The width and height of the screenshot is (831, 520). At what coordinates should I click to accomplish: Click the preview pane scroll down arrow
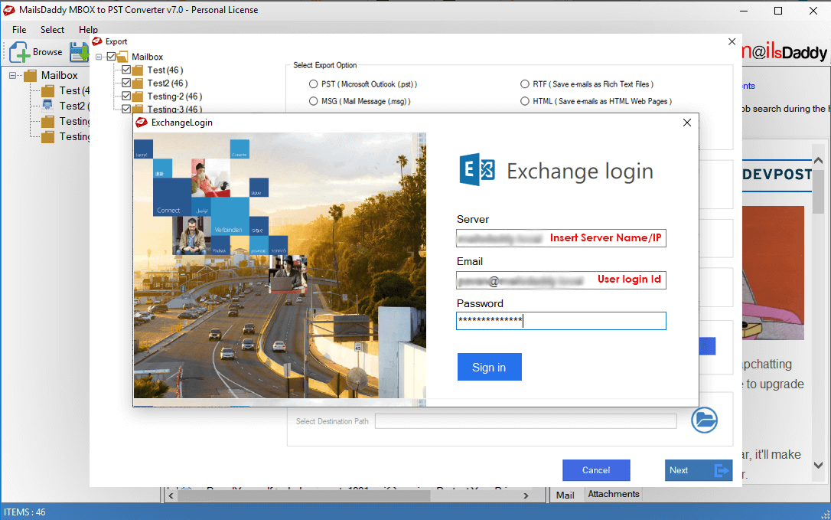tap(818, 465)
